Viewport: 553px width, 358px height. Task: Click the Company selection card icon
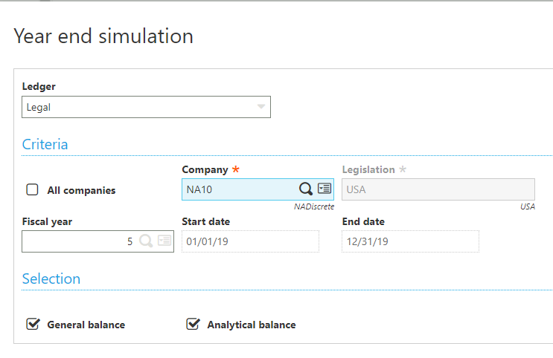[325, 189]
